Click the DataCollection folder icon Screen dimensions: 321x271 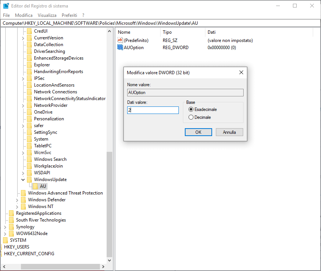(x=30, y=45)
